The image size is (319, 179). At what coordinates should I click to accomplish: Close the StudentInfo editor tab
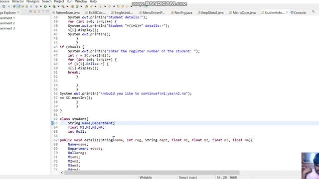pos(287,12)
